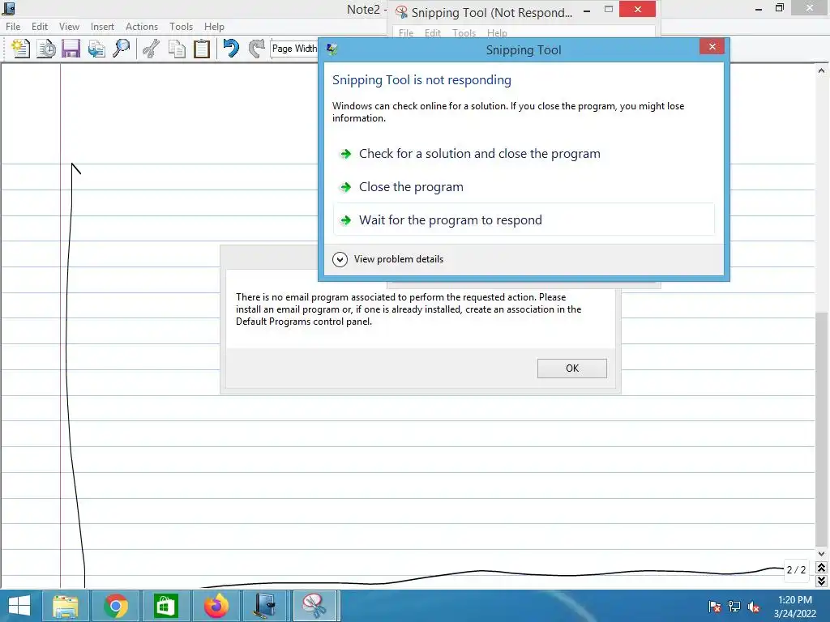Image resolution: width=830 pixels, height=622 pixels.
Task: Expand View problem details
Action: [388, 259]
